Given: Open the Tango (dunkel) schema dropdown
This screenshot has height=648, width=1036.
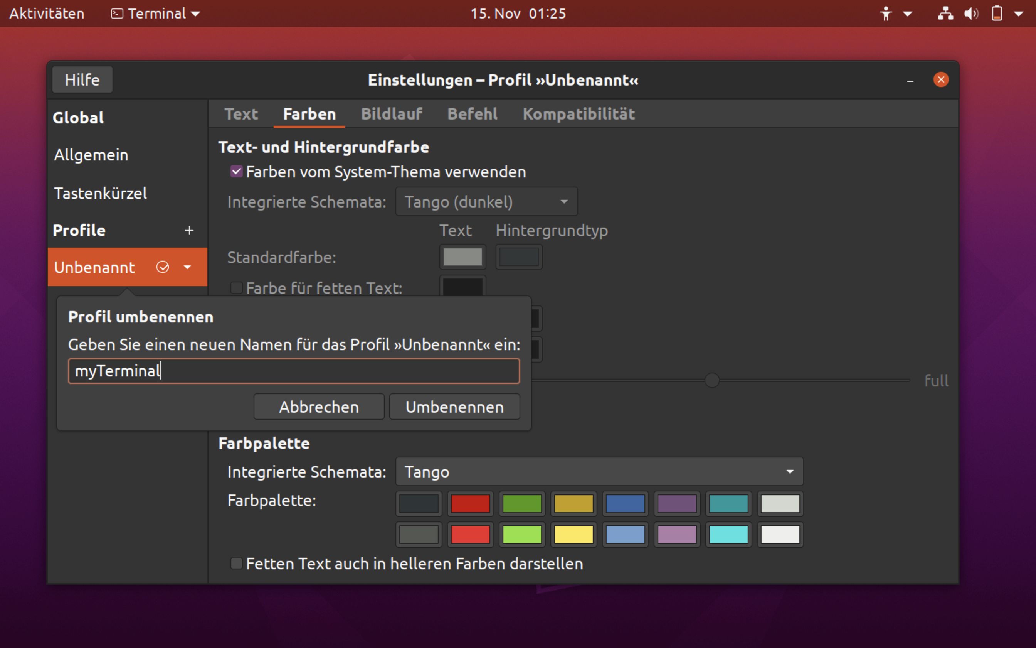Looking at the screenshot, I should pyautogui.click(x=486, y=201).
